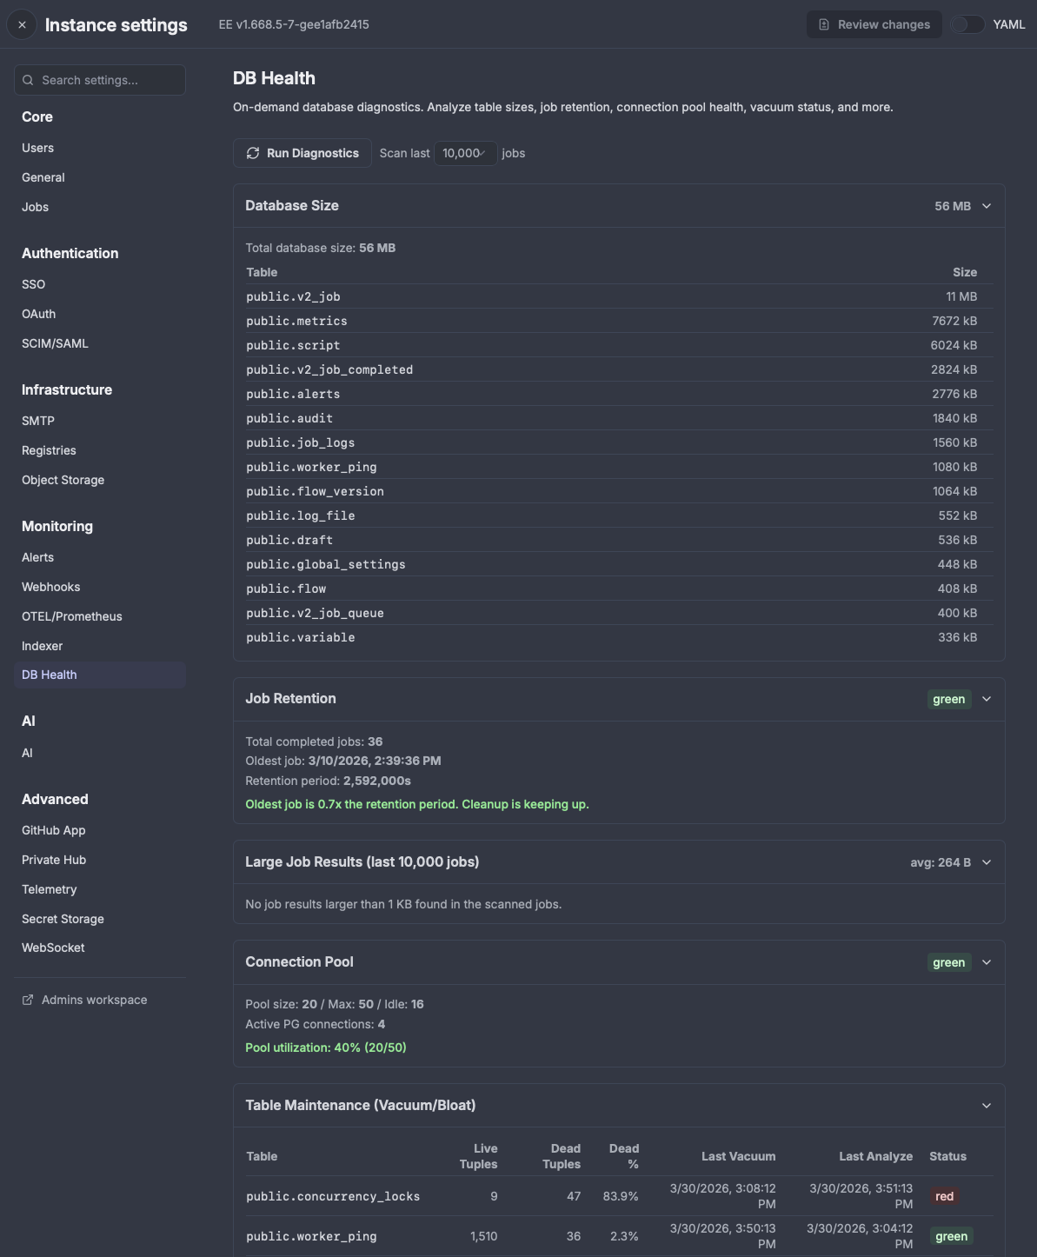Screen dimensions: 1037x1257
Task: Click the X icon beside Instance settings
Action: [x=22, y=25]
